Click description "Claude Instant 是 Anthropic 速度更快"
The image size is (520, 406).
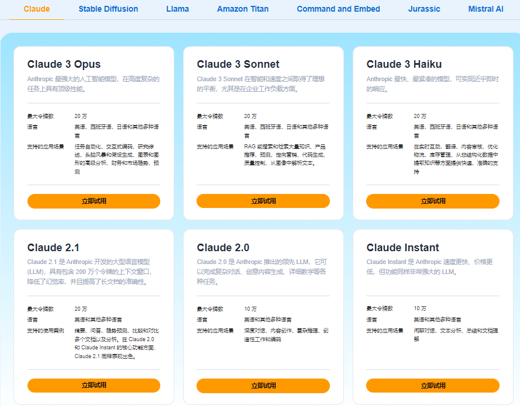pos(429,267)
